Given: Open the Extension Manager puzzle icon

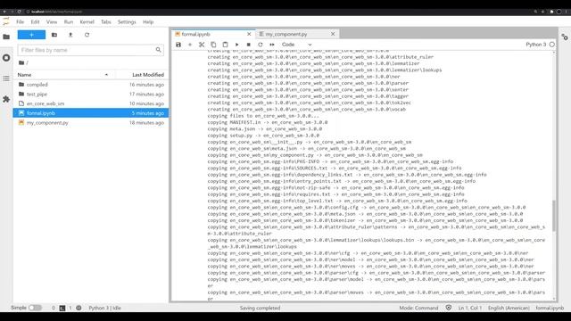Looking at the screenshot, I should pyautogui.click(x=6, y=99).
